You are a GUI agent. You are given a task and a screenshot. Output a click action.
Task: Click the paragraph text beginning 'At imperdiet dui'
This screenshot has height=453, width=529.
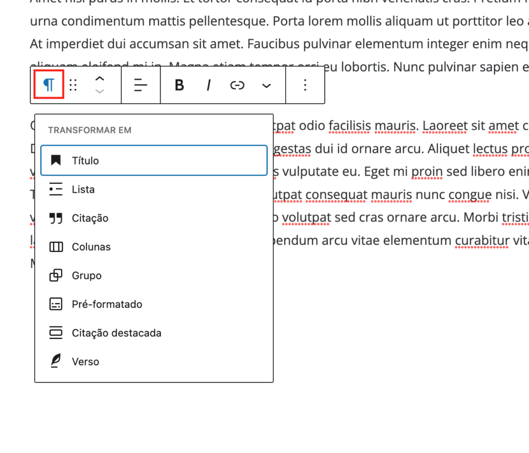155,44
